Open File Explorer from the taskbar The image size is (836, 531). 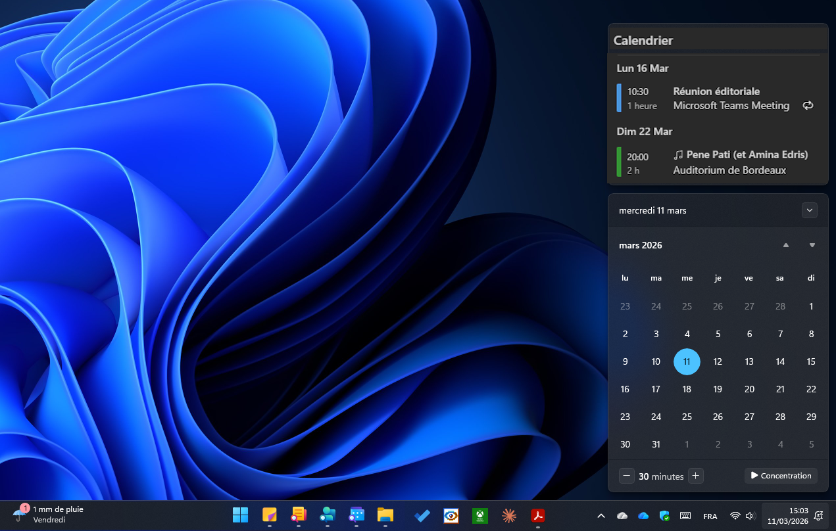pyautogui.click(x=385, y=516)
